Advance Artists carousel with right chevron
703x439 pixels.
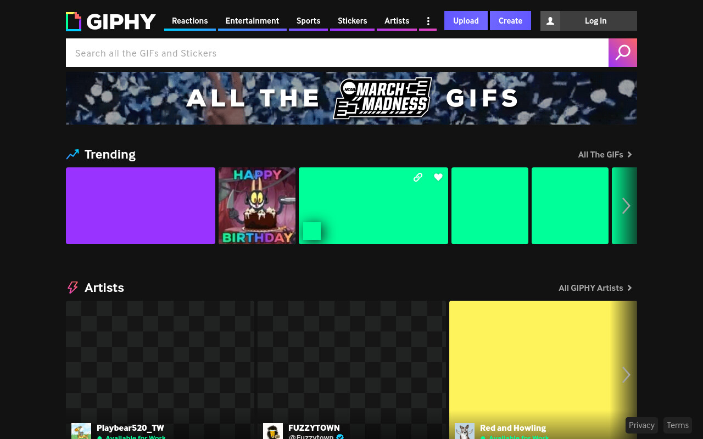[626, 375]
